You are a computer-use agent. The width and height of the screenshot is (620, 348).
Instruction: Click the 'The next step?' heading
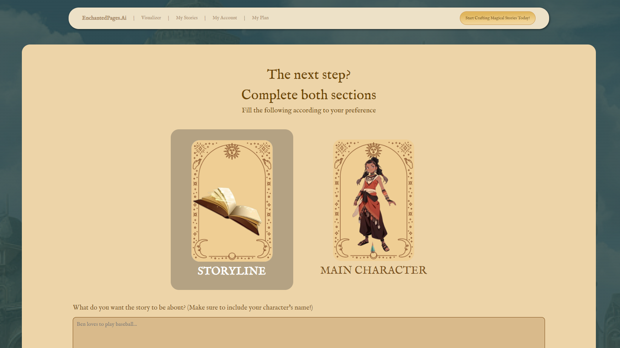[309, 75]
